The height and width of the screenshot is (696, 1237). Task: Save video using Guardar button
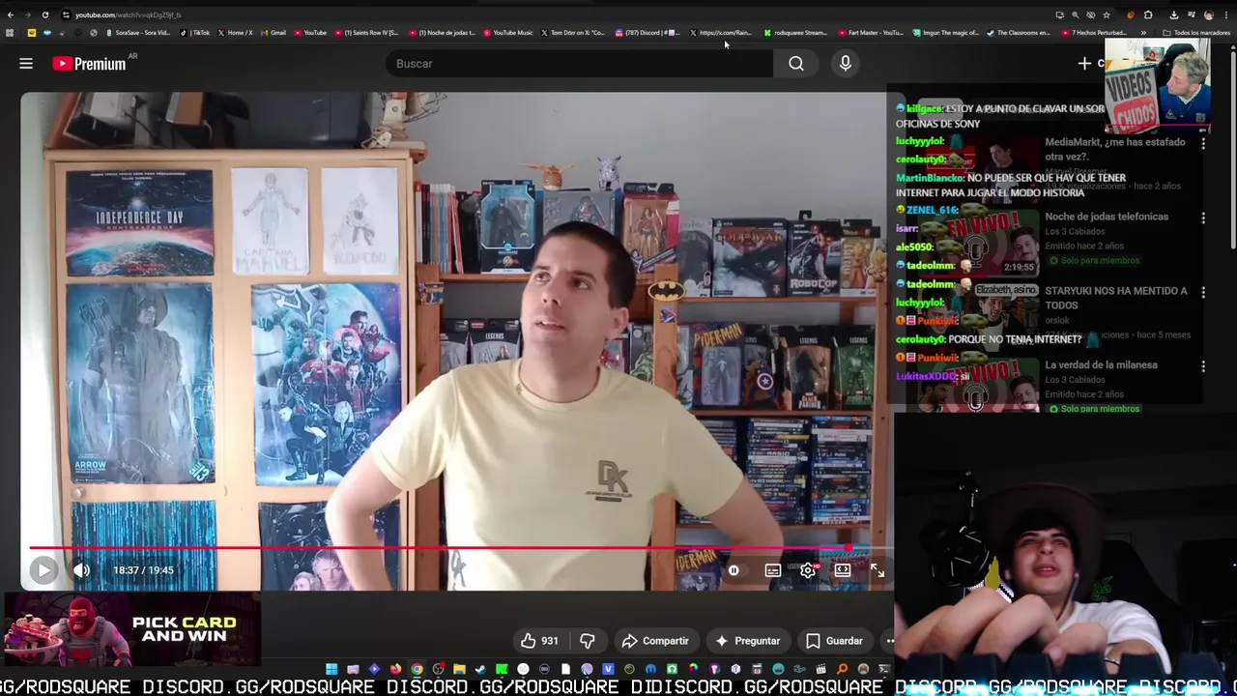point(834,641)
